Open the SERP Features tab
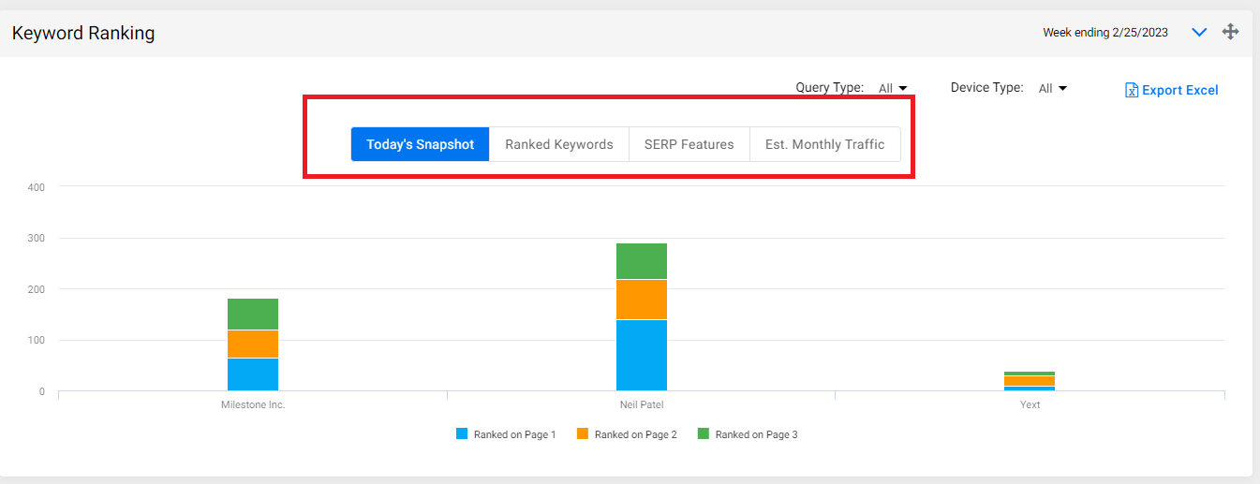This screenshot has width=1260, height=484. 689,144
